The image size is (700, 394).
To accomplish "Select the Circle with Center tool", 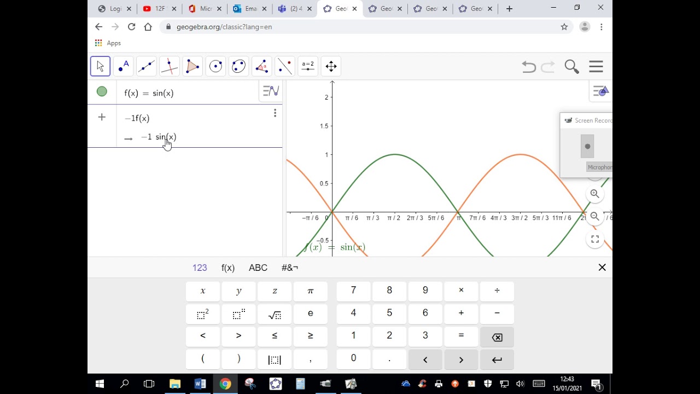I will pos(215,66).
